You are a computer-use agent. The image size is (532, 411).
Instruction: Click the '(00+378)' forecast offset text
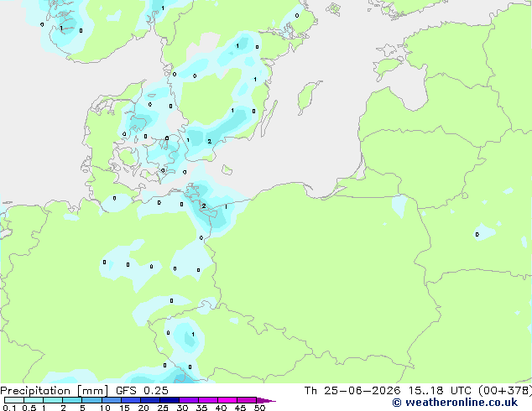[505, 391]
